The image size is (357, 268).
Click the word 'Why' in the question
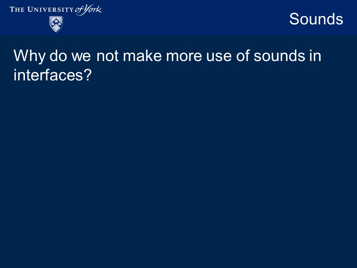click(29, 56)
